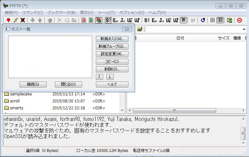The height and width of the screenshot is (157, 249).
Task: Click the 接続(S) button in host list
Action: pyautogui.click(x=33, y=84)
